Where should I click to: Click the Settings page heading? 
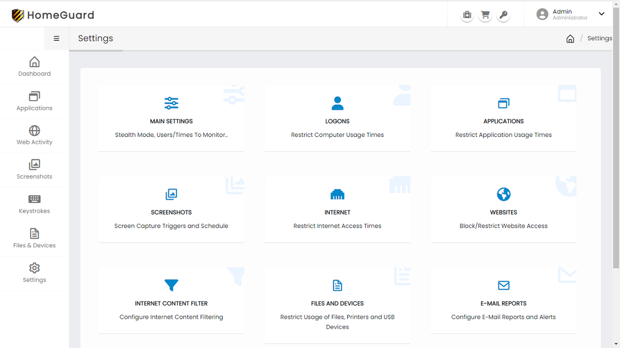click(x=95, y=38)
